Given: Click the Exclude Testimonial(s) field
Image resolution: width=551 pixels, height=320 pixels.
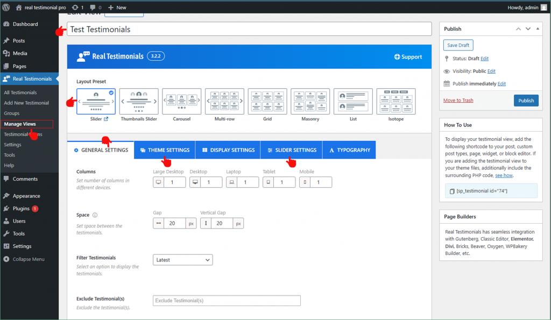Looking at the screenshot, I should click(227, 301).
